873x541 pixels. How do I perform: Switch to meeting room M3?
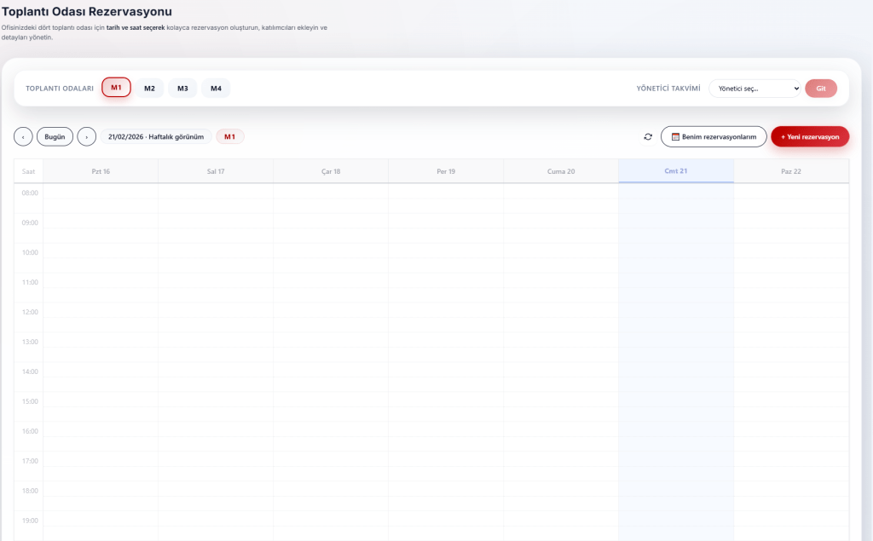coord(182,88)
